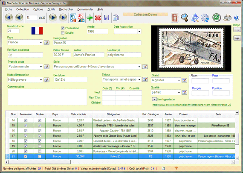Open the philateliefrancaise.fr hyperlink
This screenshot has height=173, width=243.
coord(192,105)
